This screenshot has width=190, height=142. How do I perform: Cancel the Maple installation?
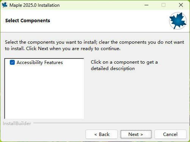coord(170,134)
